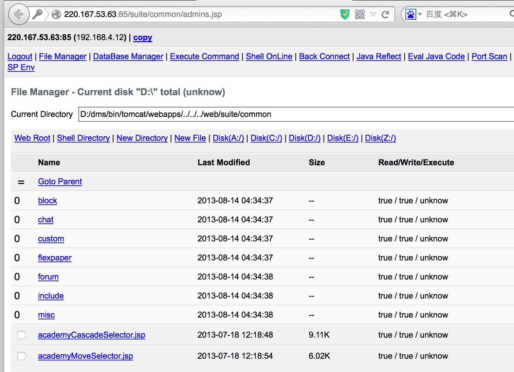Open the flexpaper folder

coord(55,258)
